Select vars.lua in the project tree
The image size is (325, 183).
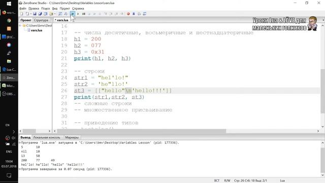click(x=36, y=30)
